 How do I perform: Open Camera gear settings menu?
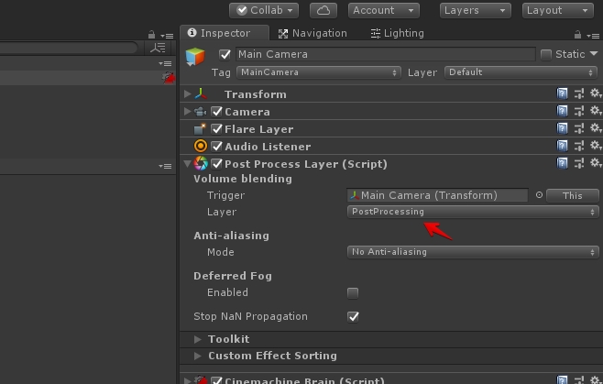click(x=596, y=111)
